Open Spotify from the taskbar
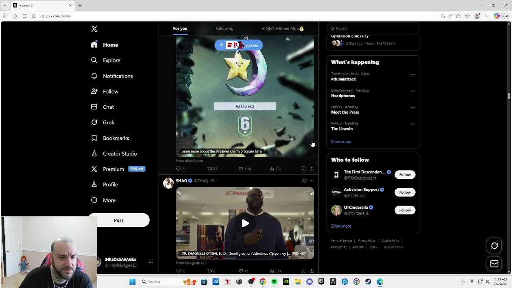512x288 pixels. tap(274, 282)
